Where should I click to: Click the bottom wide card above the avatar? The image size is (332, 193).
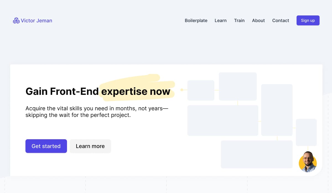coord(256,154)
